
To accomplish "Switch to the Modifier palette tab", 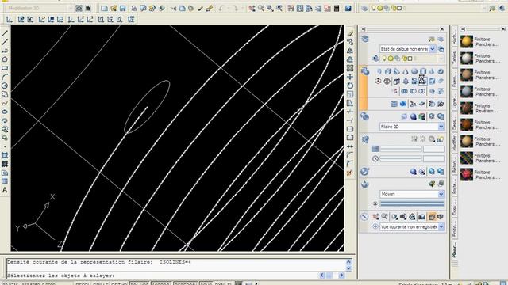I will (454, 142).
